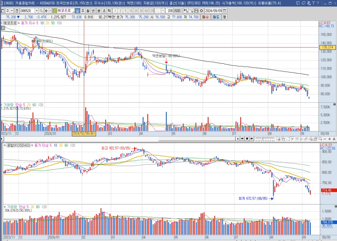Click the magnifier zoom icon in lower toolbar

(x=320, y=139)
